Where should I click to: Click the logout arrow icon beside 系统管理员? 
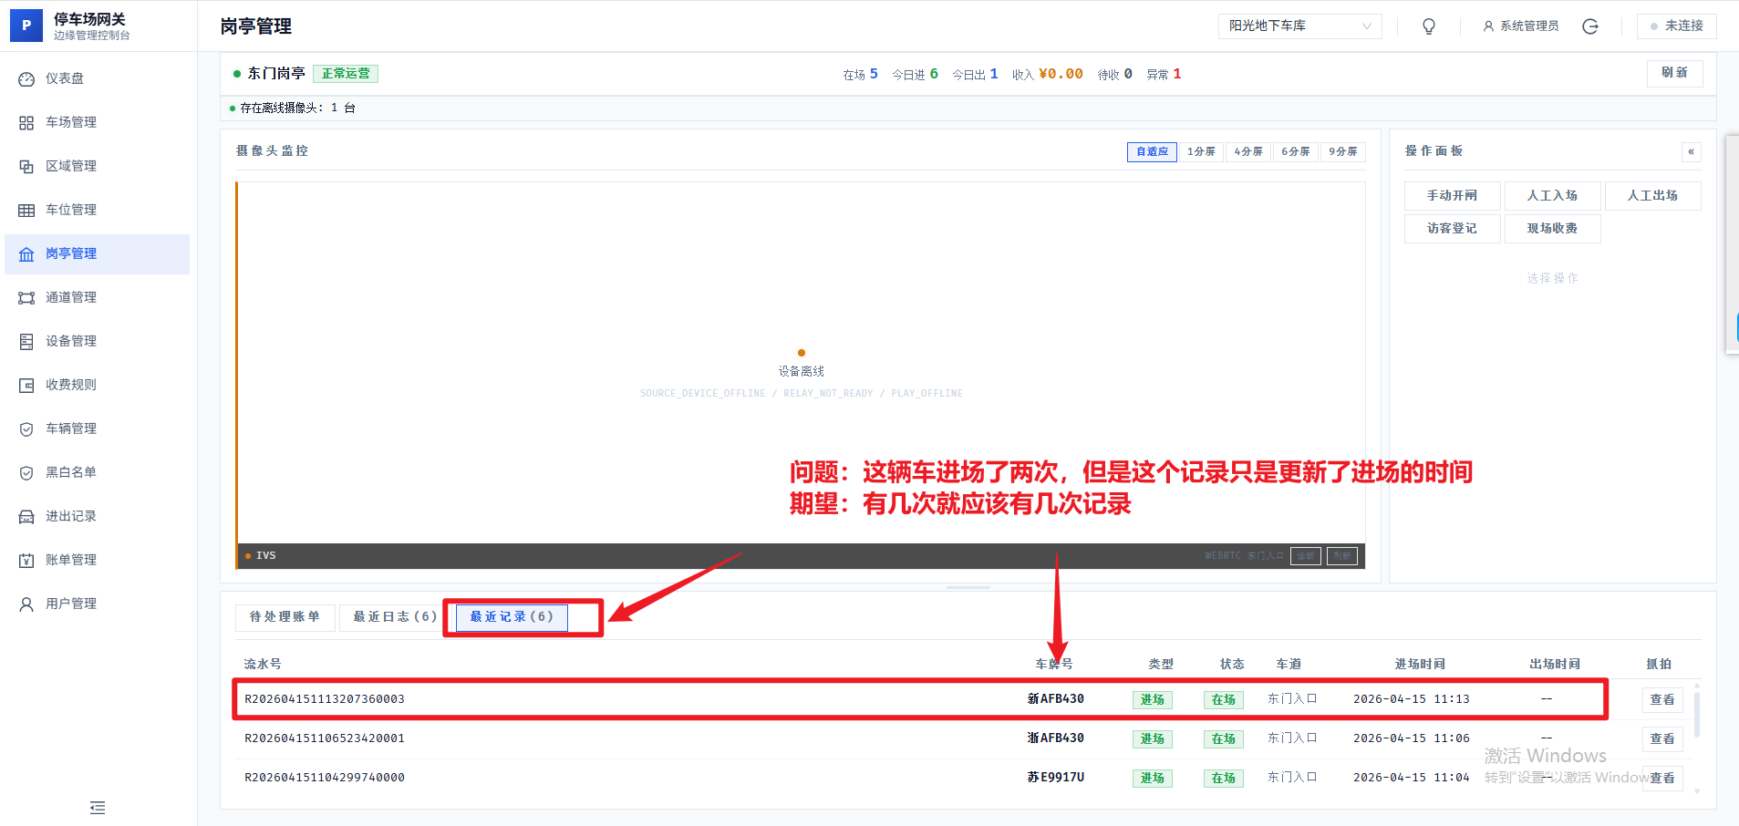pos(1589,26)
